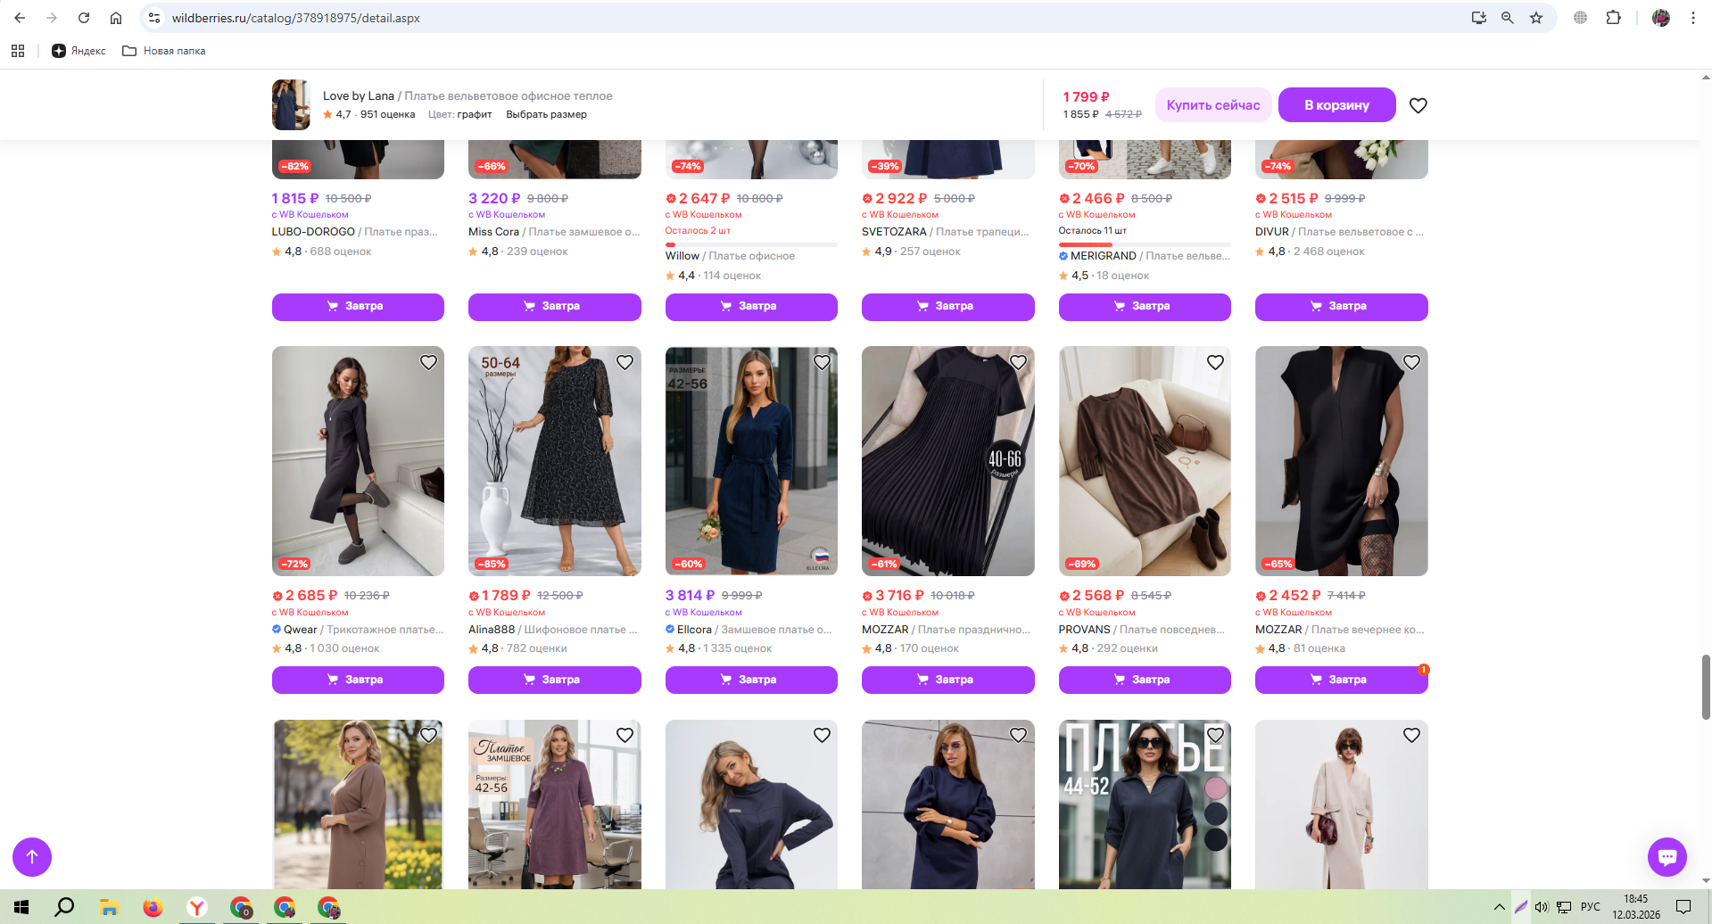The height and width of the screenshot is (924, 1712).
Task: Open the Windows Start menu
Action: click(x=21, y=907)
